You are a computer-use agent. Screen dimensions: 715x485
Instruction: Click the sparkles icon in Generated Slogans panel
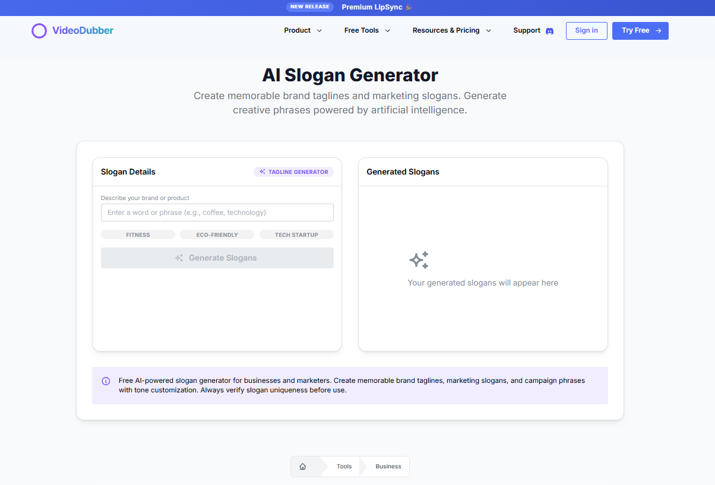pos(419,259)
